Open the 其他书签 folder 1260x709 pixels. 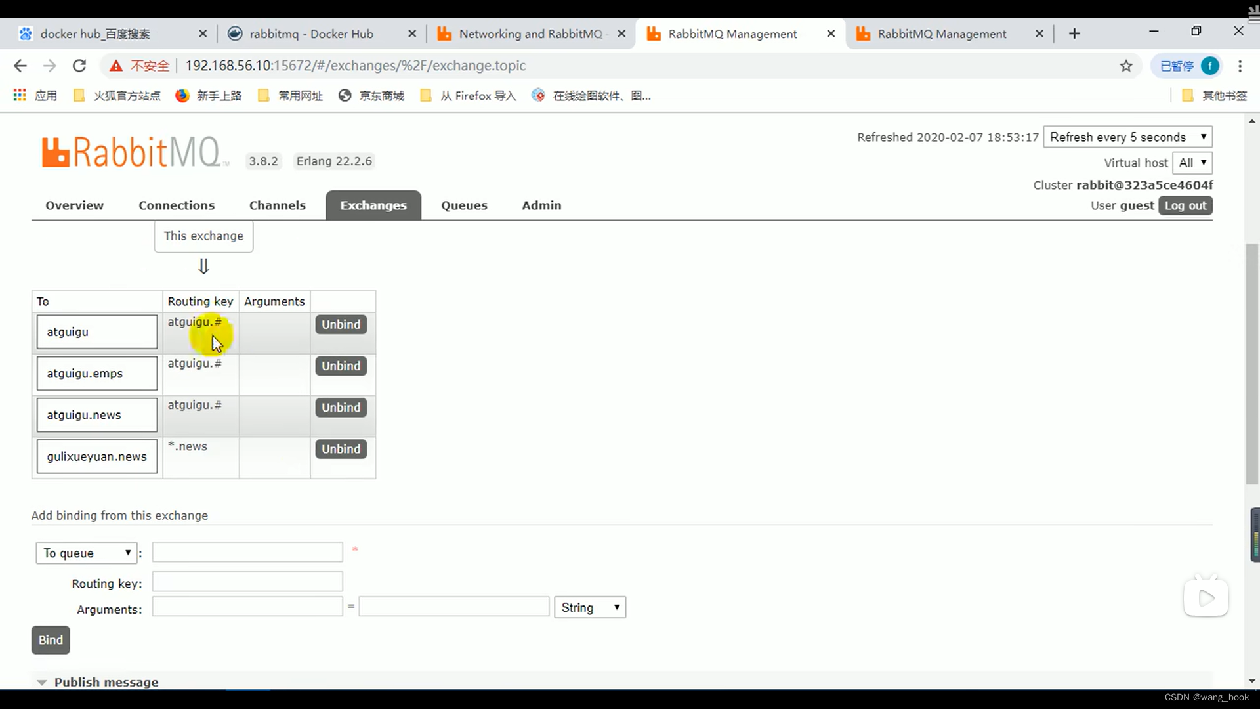click(1215, 96)
